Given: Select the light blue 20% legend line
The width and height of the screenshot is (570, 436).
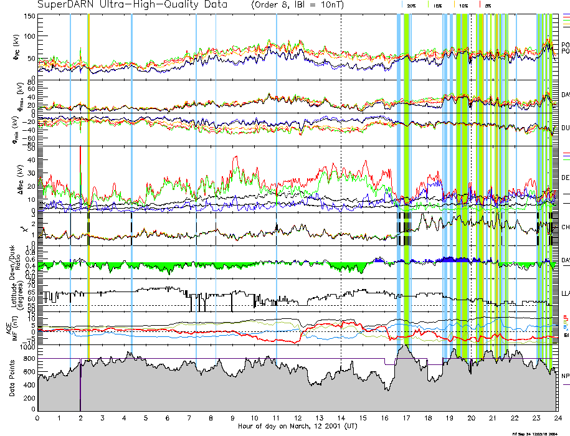Looking at the screenshot, I should pyautogui.click(x=402, y=5).
